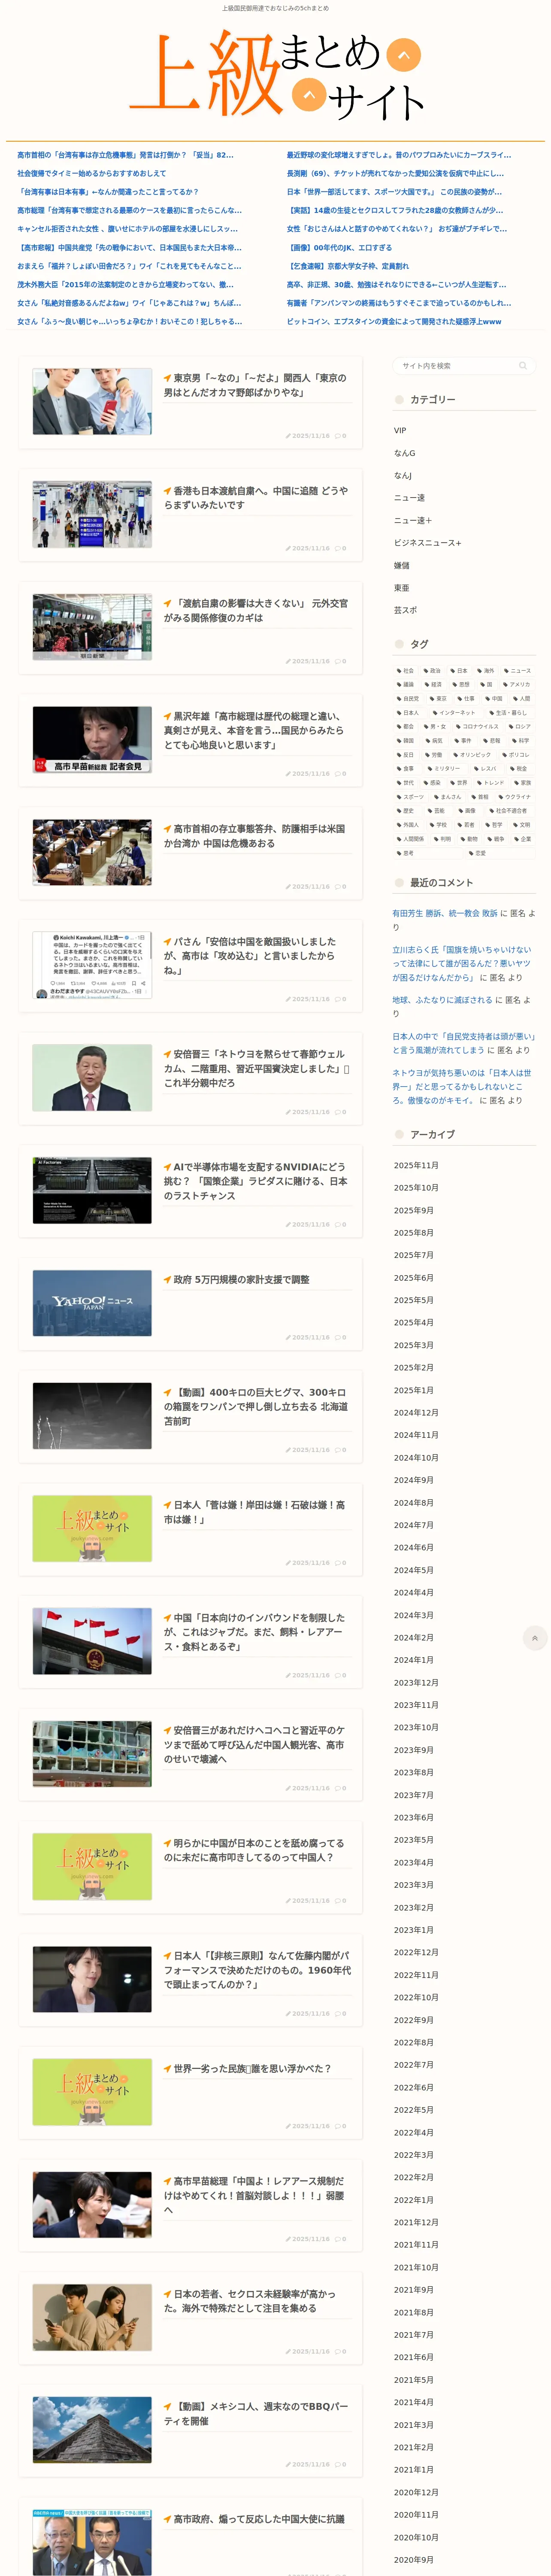The width and height of the screenshot is (551, 2576).
Task: Open headline 日本「世界一部活してます」
Action: click(x=394, y=192)
